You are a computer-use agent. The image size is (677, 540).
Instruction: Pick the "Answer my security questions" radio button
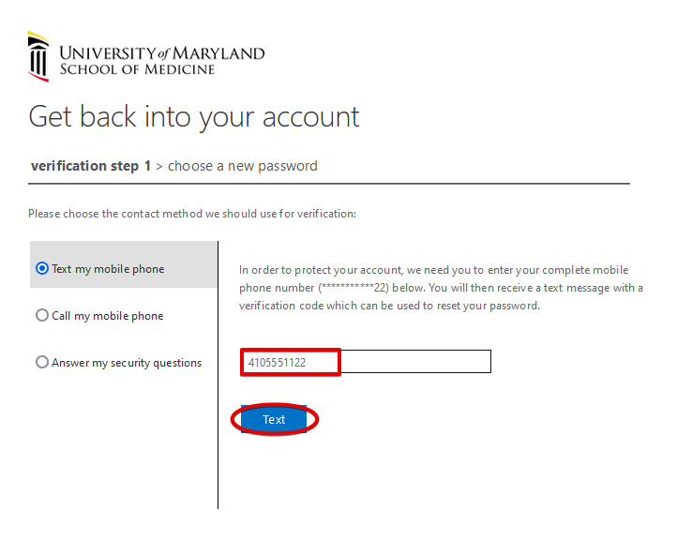(x=42, y=363)
